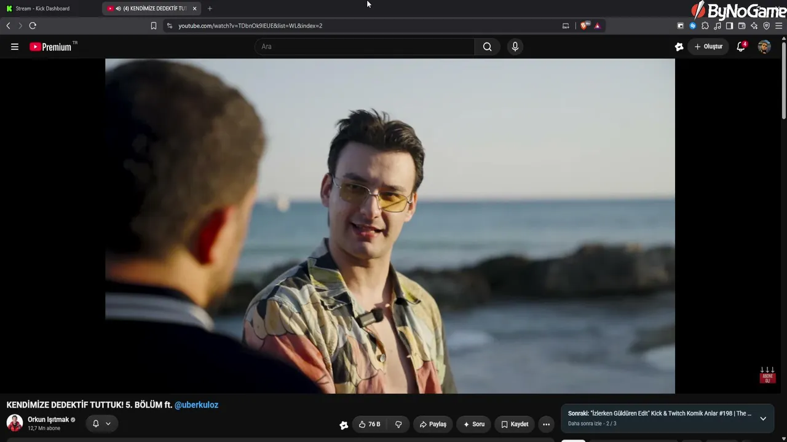Image resolution: width=787 pixels, height=442 pixels.
Task: Open Brave Rewards triangle icon
Action: (597, 26)
